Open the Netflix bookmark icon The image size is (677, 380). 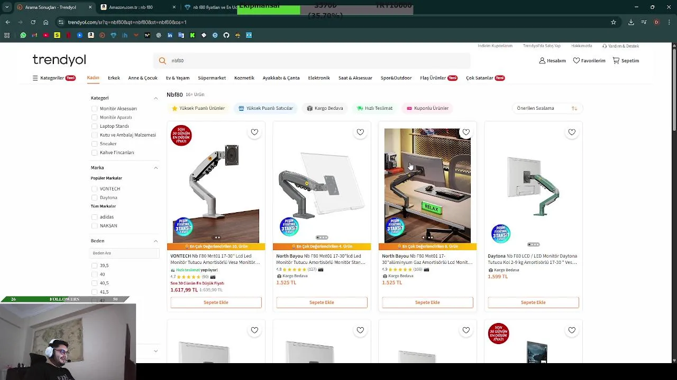[68, 35]
